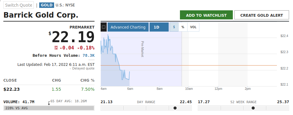Toggle VOL display on chart

click(193, 27)
